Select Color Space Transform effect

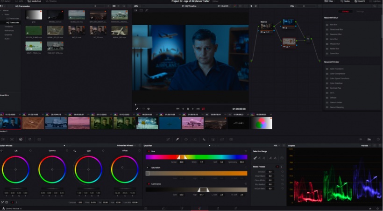(339, 78)
